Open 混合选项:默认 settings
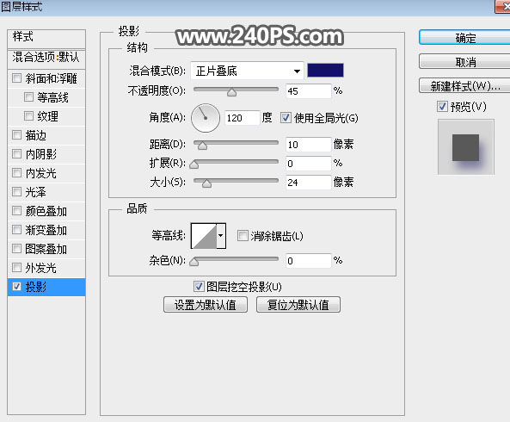 [46, 59]
